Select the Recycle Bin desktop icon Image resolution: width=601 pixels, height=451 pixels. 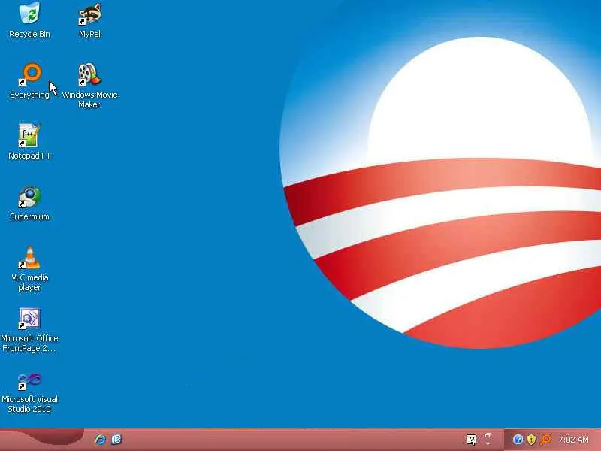(29, 20)
